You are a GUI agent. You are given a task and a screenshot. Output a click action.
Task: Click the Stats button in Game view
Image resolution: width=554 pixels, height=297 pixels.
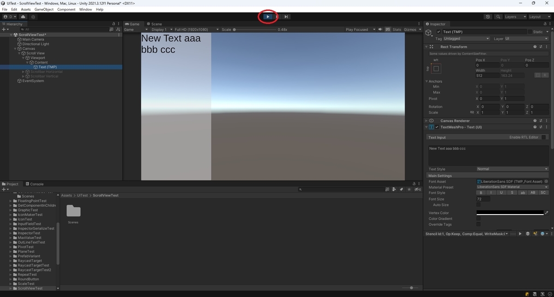[397, 29]
